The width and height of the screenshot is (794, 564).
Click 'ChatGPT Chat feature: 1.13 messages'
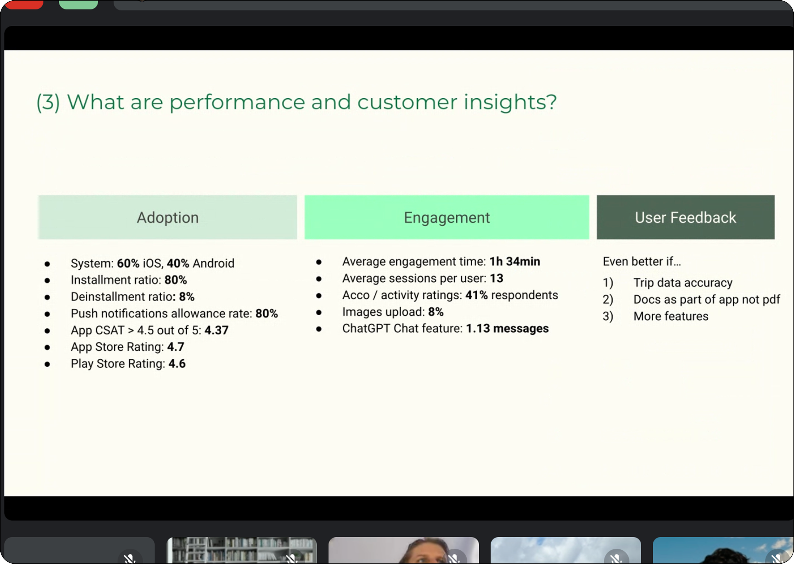[x=445, y=328]
